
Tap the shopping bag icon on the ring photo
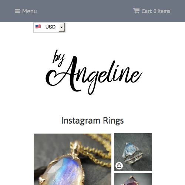point(119,166)
